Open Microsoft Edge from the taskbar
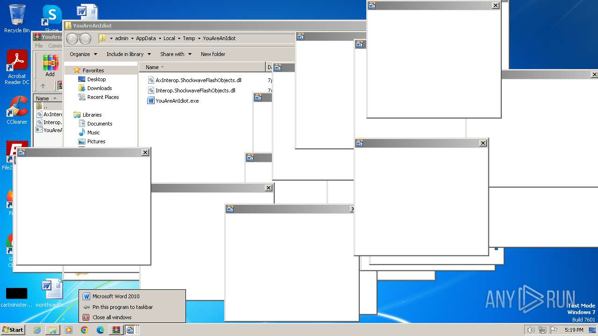 click(100, 330)
